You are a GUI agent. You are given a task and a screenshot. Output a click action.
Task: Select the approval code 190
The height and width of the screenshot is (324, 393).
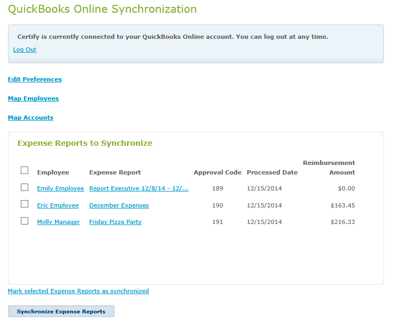tap(218, 205)
